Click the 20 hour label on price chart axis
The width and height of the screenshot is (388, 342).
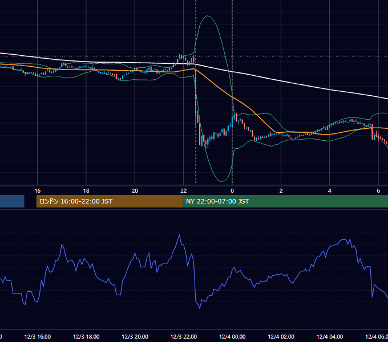click(x=135, y=191)
